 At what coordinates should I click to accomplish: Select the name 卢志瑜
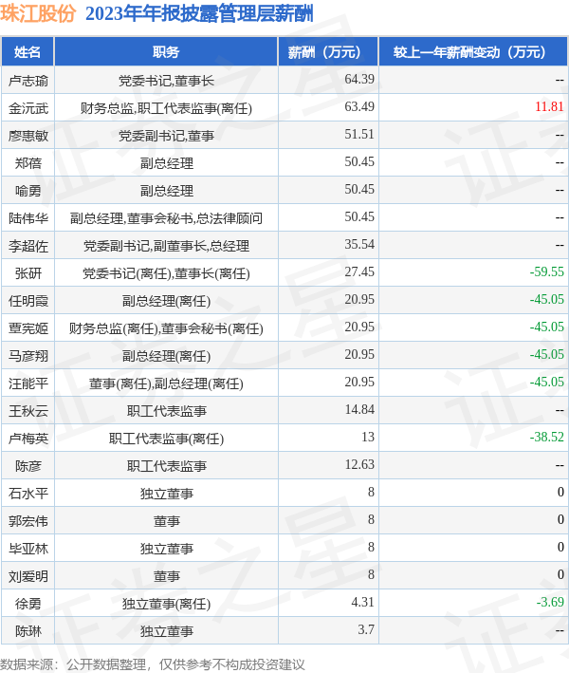point(28,81)
